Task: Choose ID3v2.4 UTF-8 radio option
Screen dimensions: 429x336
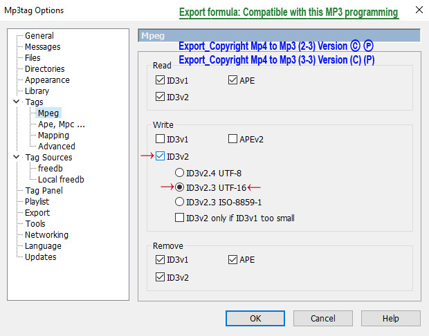Action: point(179,173)
